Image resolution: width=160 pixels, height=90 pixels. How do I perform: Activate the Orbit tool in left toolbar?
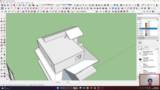1,58
